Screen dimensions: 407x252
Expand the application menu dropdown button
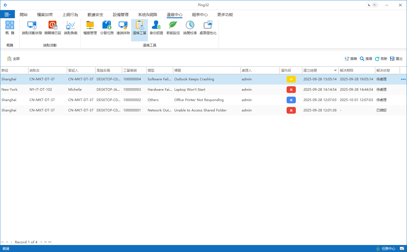coord(8,15)
